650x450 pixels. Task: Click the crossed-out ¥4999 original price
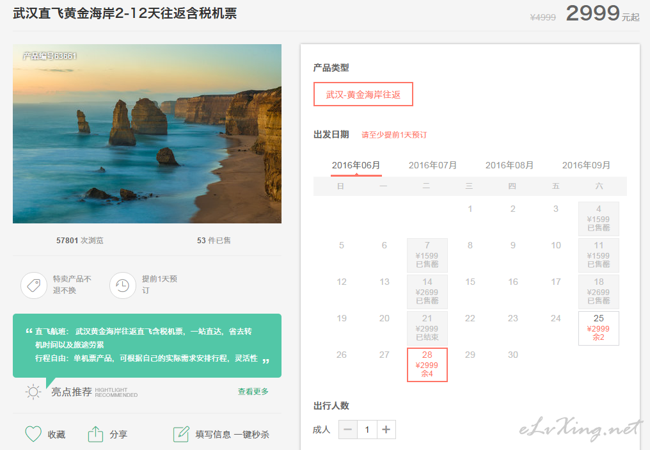[x=543, y=17]
